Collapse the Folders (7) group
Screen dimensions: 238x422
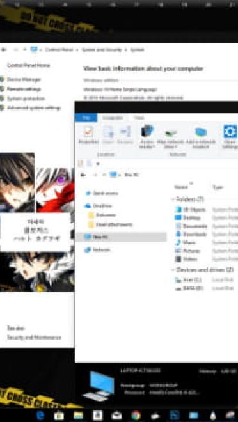click(x=173, y=199)
